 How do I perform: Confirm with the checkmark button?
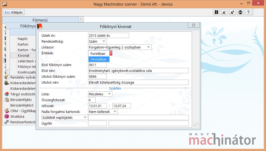pyautogui.click(x=196, y=125)
